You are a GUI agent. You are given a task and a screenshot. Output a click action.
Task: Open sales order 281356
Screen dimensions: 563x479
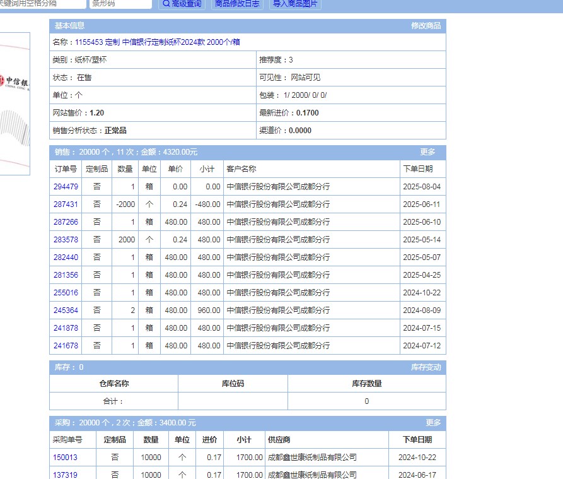pyautogui.click(x=66, y=275)
